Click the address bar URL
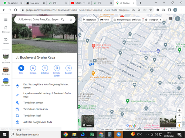The width and height of the screenshot is (185, 138). (77, 10)
